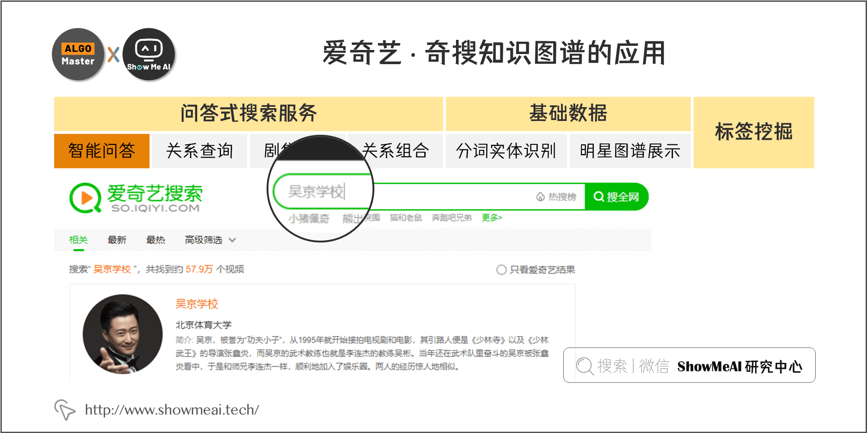Image resolution: width=867 pixels, height=433 pixels.
Task: Click the Wu Jing portrait thumbnail
Action: [x=122, y=334]
